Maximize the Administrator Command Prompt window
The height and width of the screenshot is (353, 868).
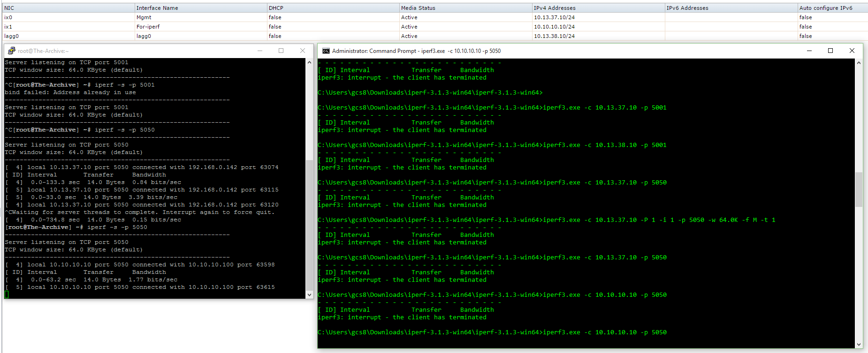point(830,51)
